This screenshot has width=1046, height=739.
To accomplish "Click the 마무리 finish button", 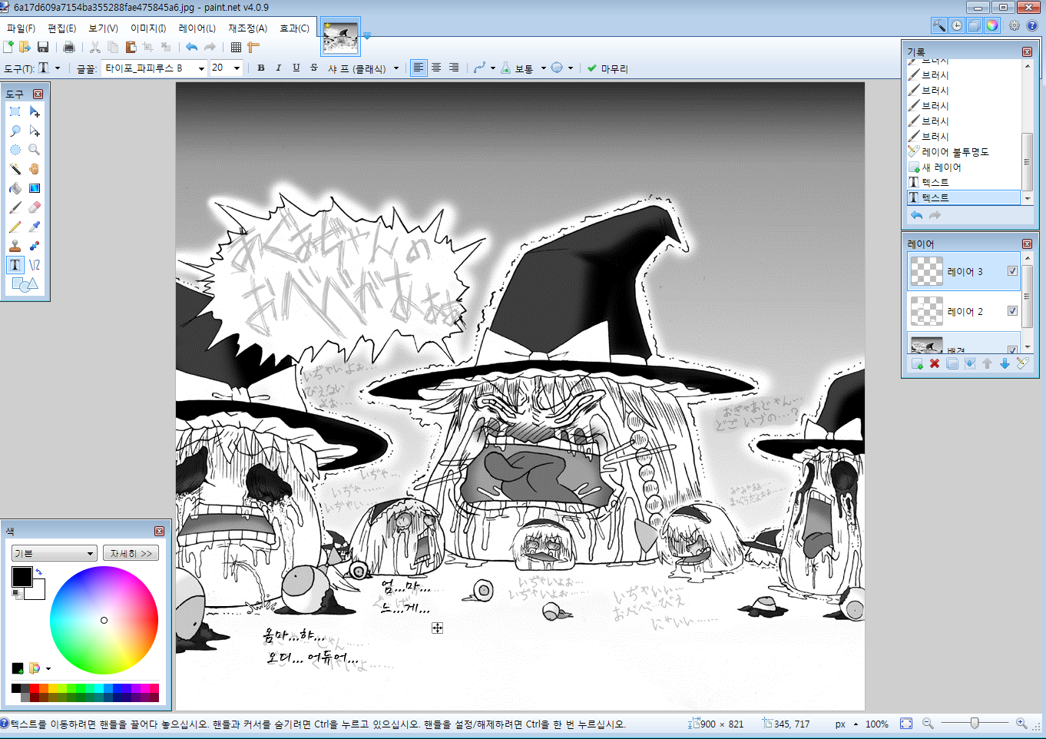I will point(607,68).
